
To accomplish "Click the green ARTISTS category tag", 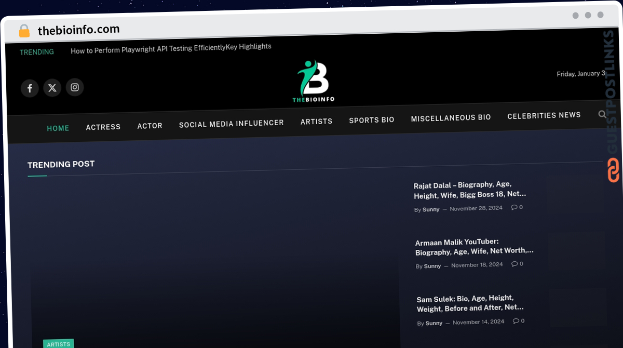I will 59,344.
